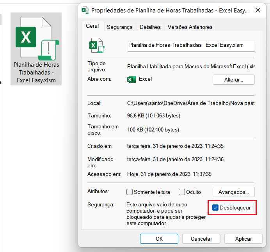Screen dimensions: 270x252
Task: Confirm with the OK button
Action: coord(159,239)
